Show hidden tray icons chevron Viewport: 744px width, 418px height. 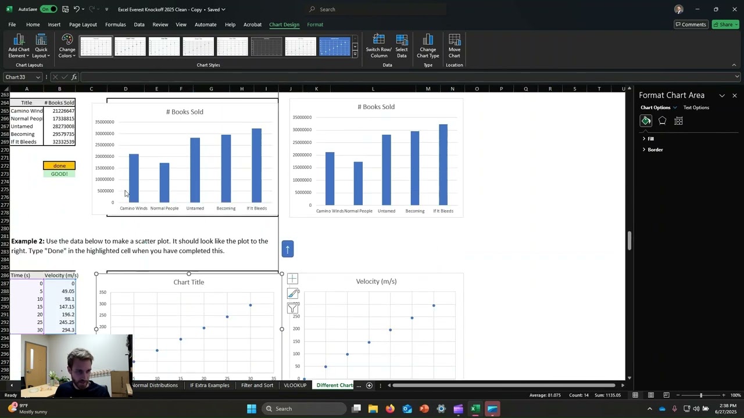(x=650, y=409)
